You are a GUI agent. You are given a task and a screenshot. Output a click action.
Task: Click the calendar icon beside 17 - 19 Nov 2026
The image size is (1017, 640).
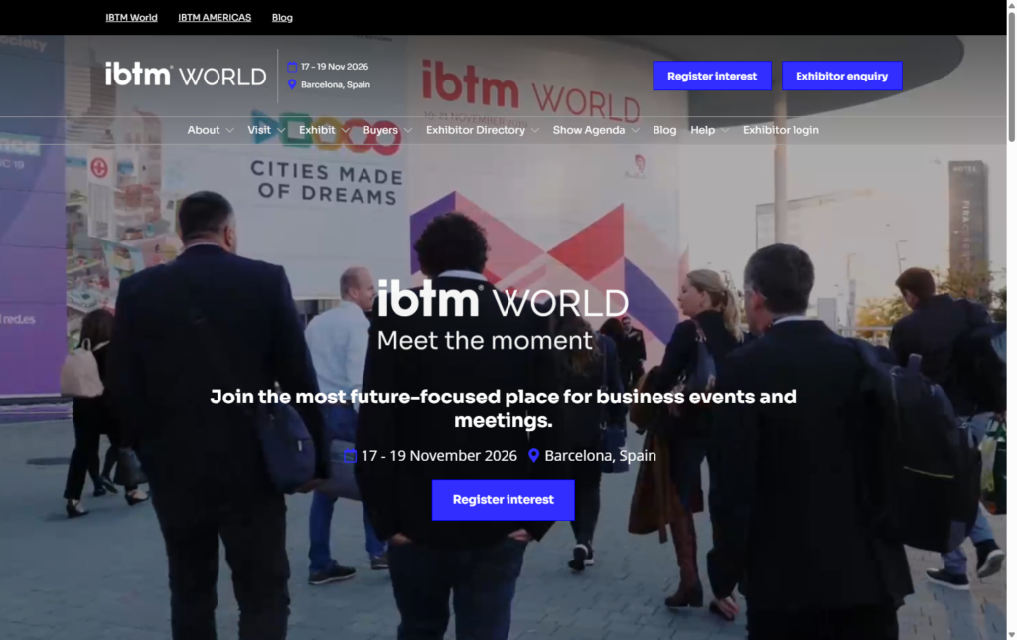[292, 67]
